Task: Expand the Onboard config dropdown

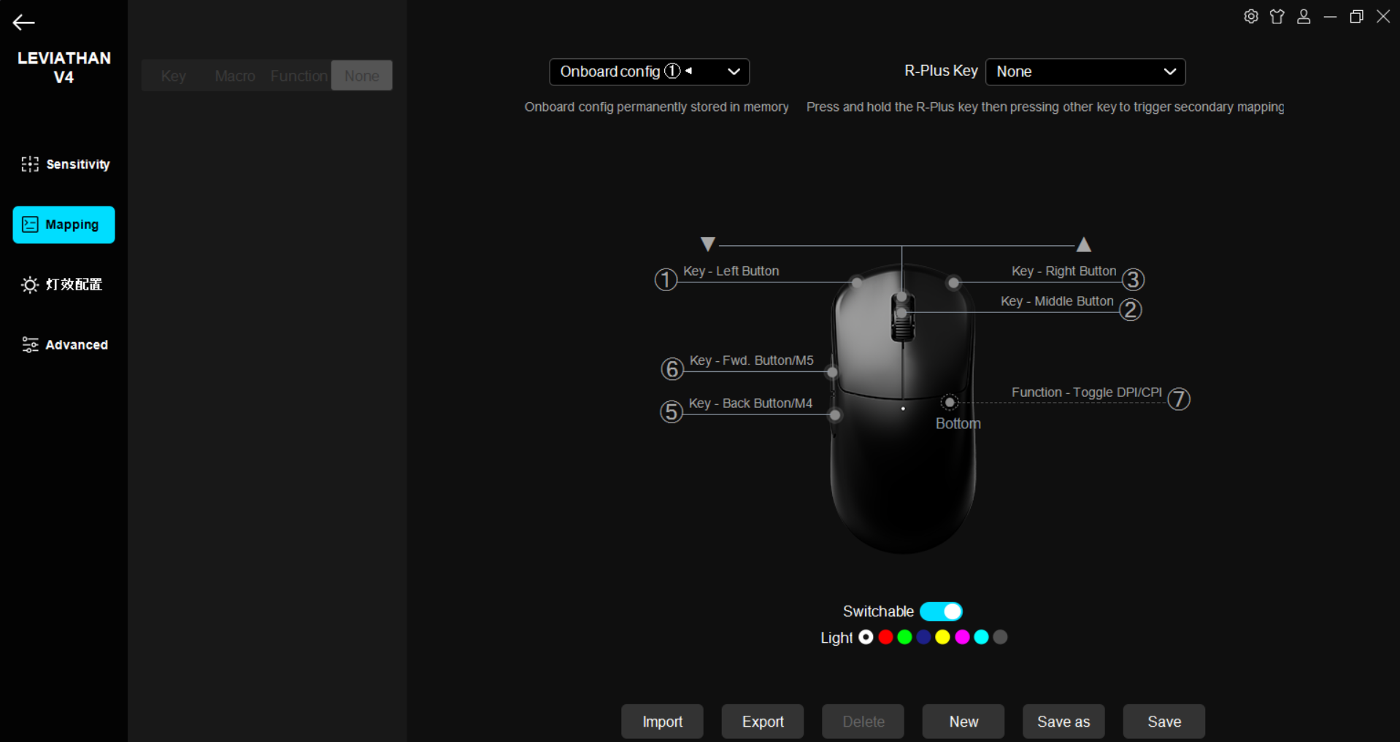Action: [650, 72]
